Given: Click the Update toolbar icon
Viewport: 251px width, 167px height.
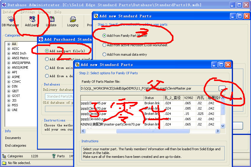Looking at the screenshot, I should point(52,19).
